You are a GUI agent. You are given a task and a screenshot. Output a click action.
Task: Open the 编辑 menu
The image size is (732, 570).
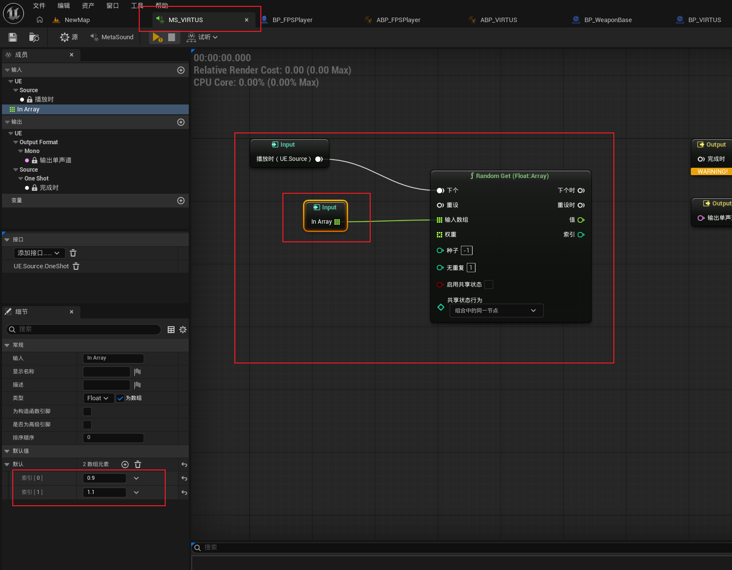click(64, 6)
